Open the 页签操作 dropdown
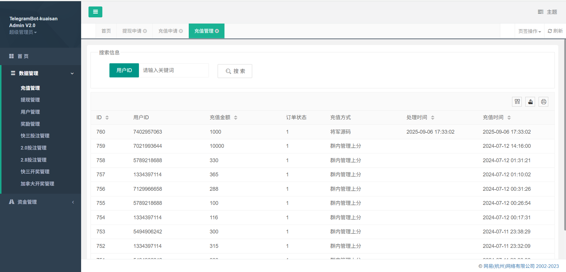Viewport: 566px width, 272px height. point(529,31)
